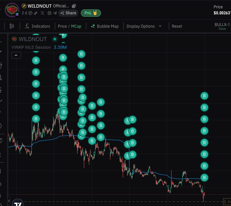Open the PnL card button
Image resolution: width=231 pixels, height=206 pixels.
91,13
